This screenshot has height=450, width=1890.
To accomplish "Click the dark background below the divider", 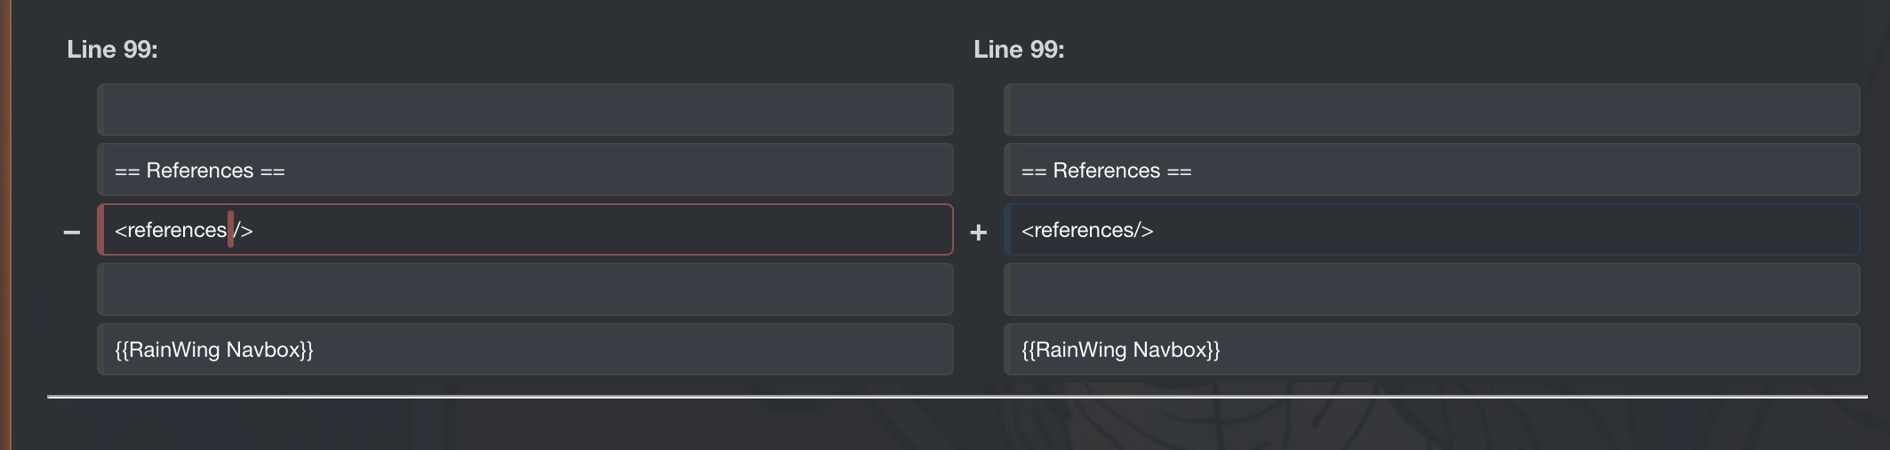I will click(957, 426).
